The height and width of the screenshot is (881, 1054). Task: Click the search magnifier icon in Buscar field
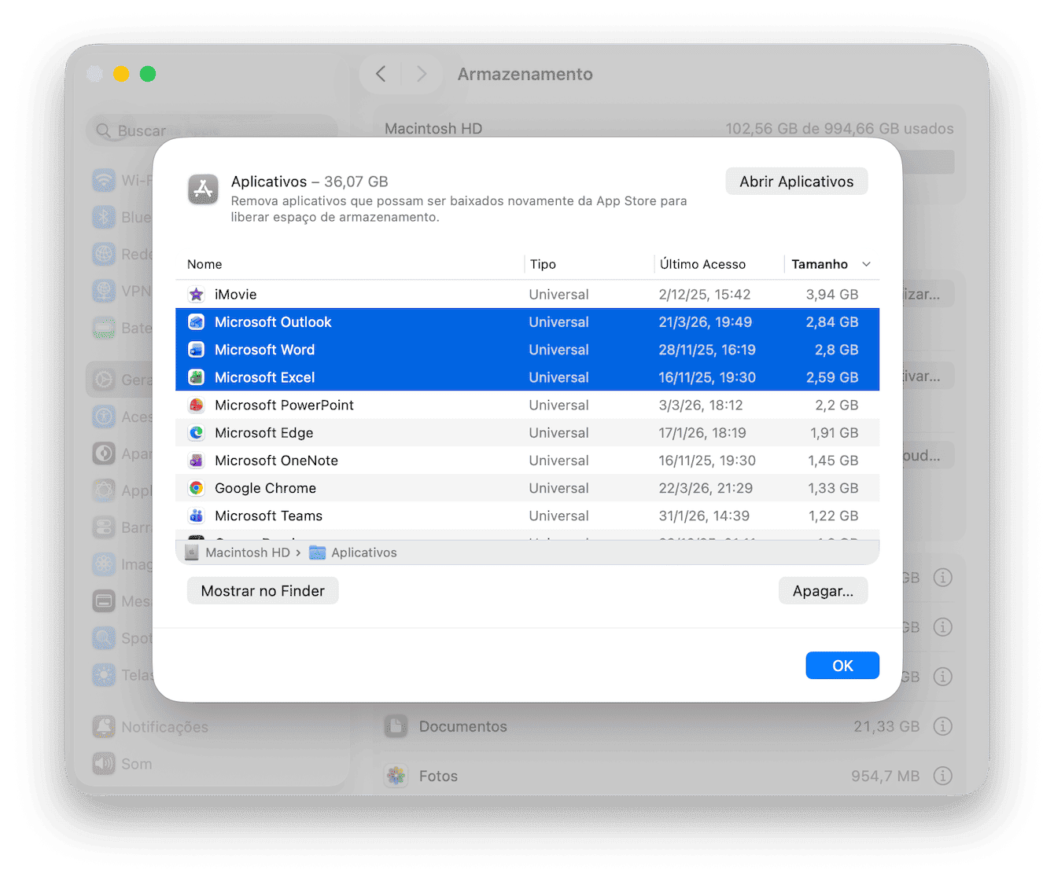103,130
